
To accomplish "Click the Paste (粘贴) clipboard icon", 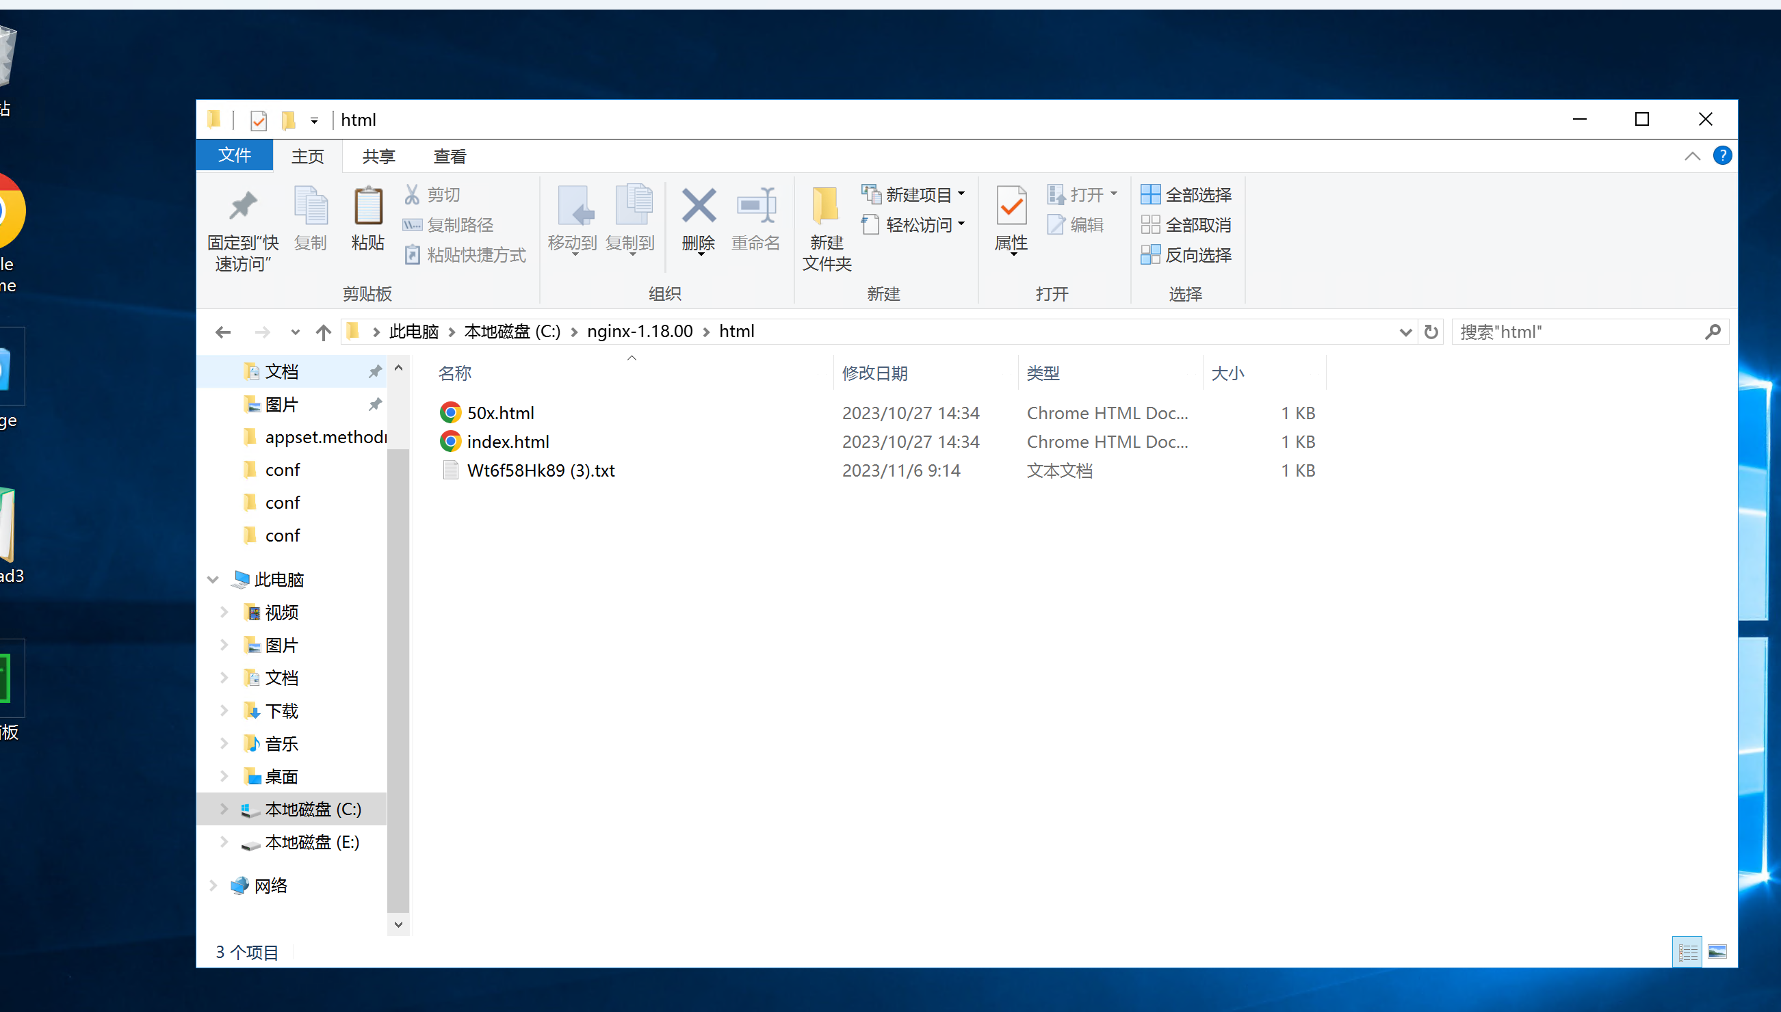I will point(367,207).
